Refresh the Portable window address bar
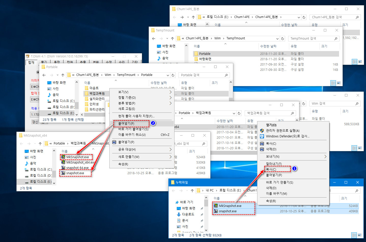Viewport: 366px width, 242px height. 173,75
